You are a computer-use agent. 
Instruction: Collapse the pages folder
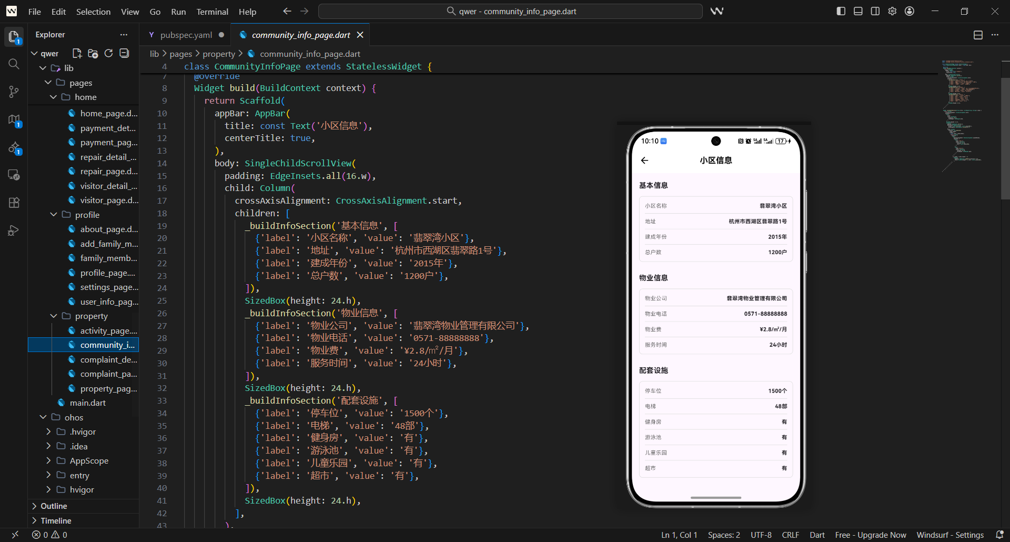(48, 83)
